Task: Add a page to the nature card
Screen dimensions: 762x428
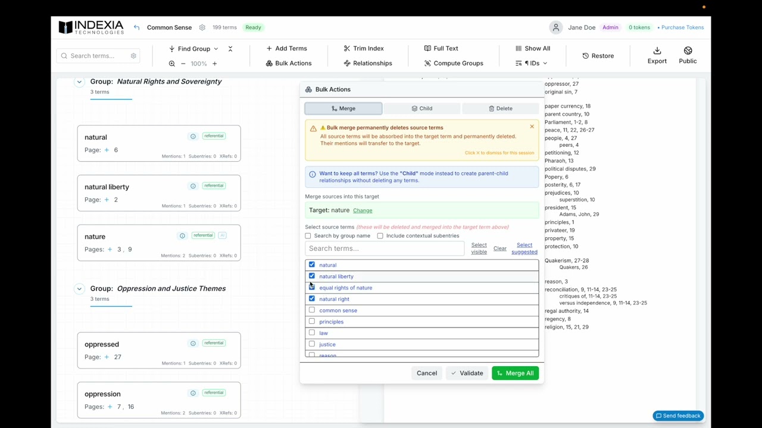Action: (110, 250)
